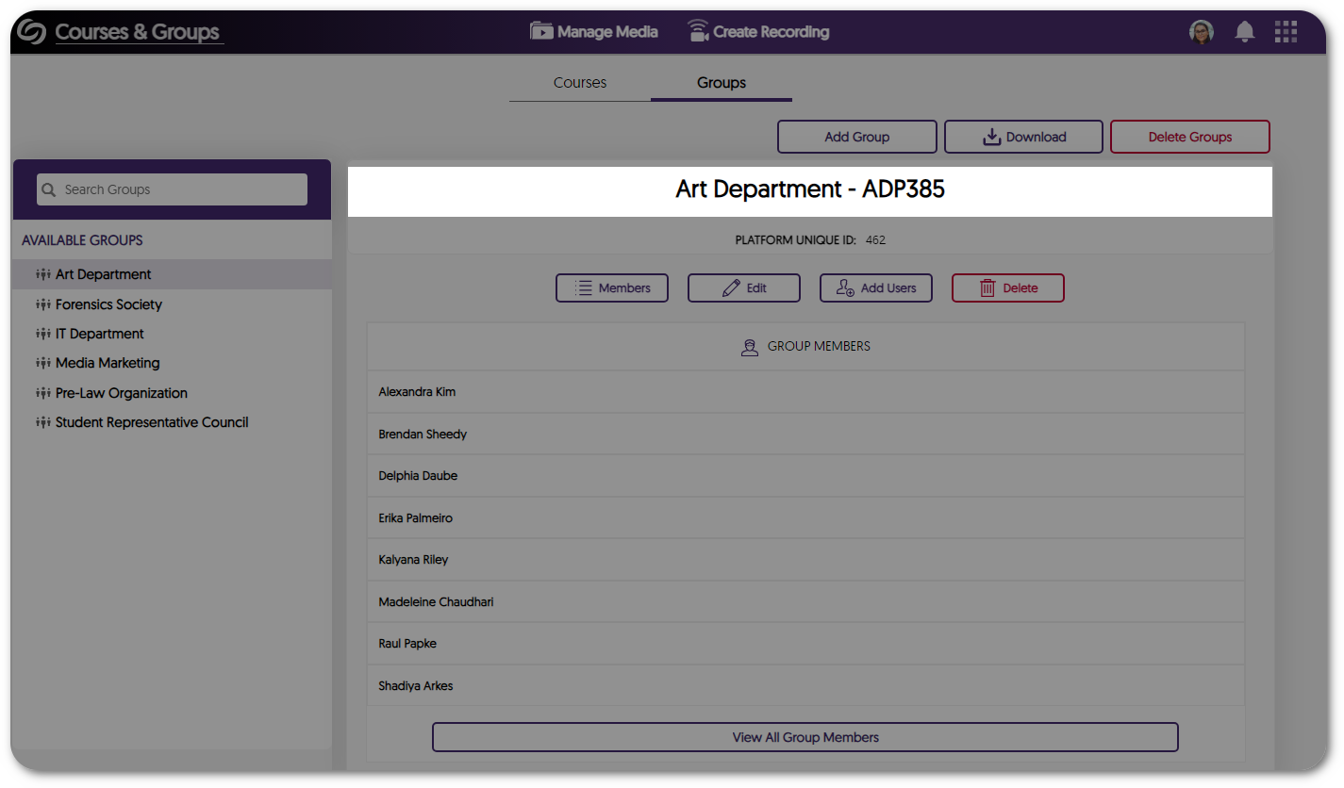Click the Create Recording icon
This screenshot has width=1344, height=788.
[x=698, y=31]
